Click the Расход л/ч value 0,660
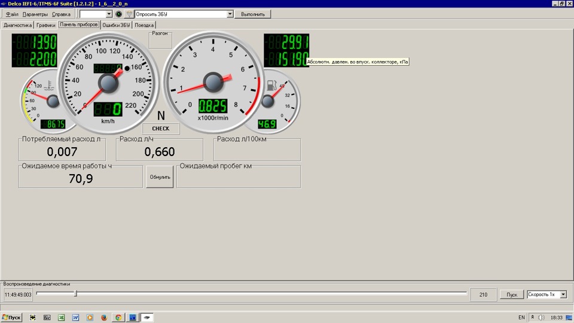This screenshot has height=323, width=574. (160, 151)
